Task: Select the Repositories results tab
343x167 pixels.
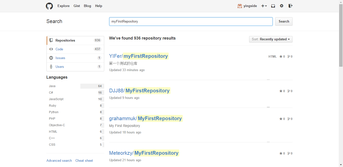Action: coord(75,40)
